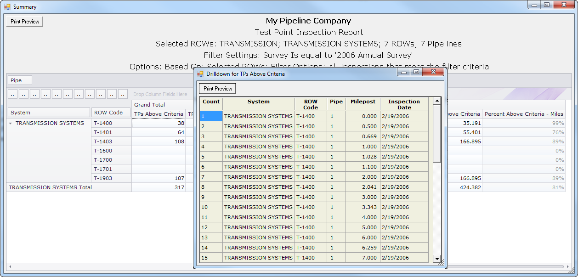Image resolution: width=578 pixels, height=277 pixels.
Task: Maximize the Drilldown for TPs window
Action: [416, 73]
